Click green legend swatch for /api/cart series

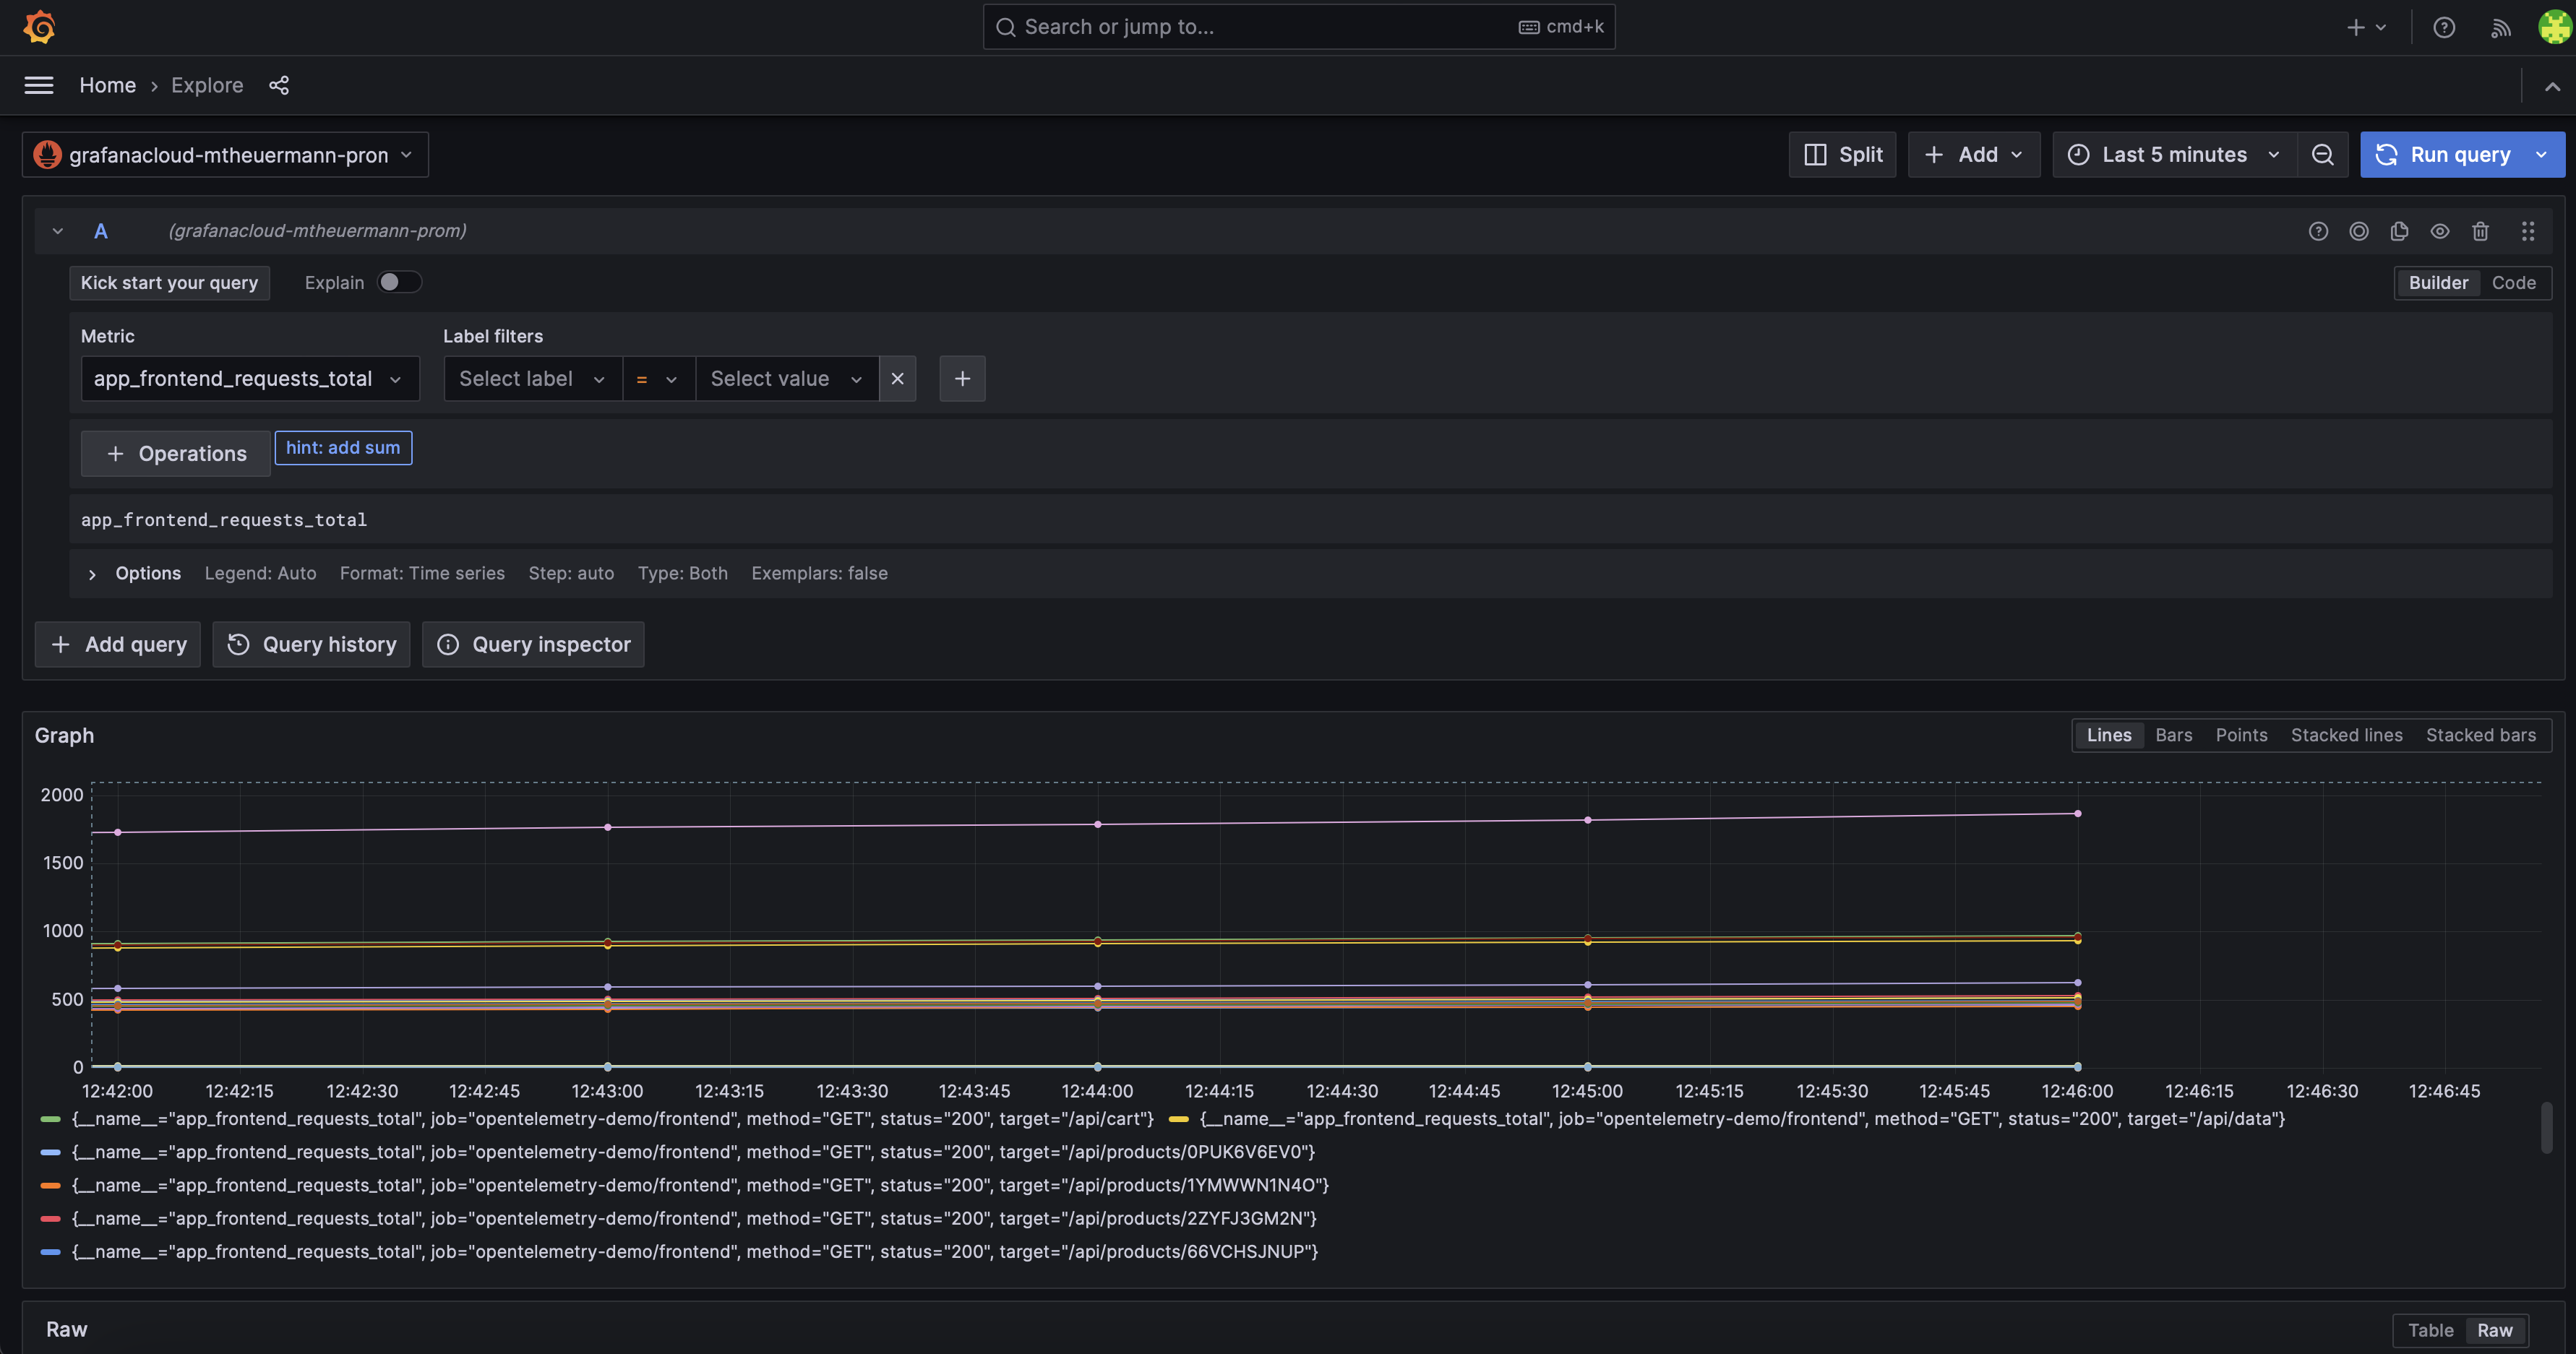pyautogui.click(x=50, y=1119)
